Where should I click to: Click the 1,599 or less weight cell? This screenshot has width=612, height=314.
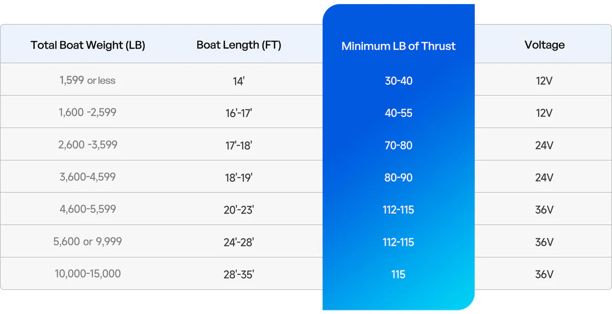pos(88,80)
